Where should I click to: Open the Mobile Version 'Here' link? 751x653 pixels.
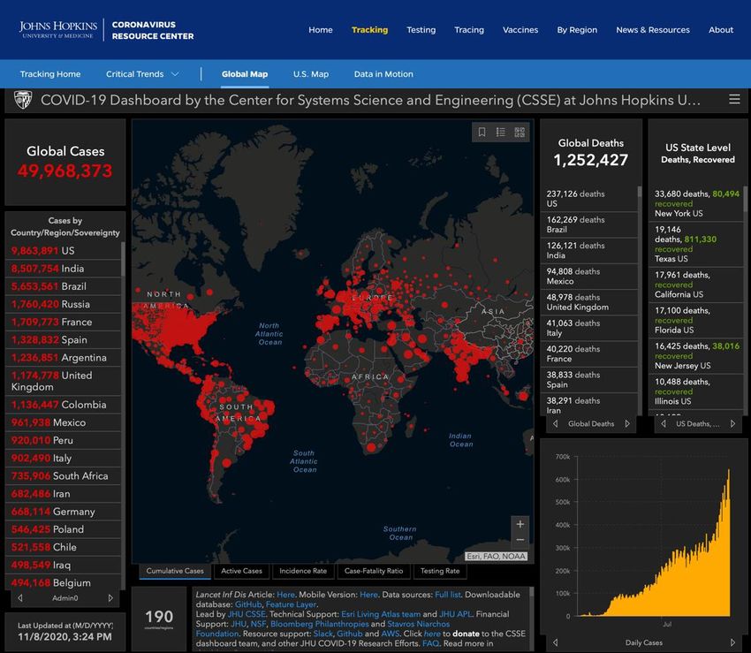368,595
